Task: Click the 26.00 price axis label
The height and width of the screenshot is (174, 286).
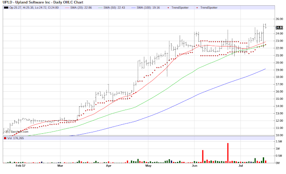Action: (279, 19)
